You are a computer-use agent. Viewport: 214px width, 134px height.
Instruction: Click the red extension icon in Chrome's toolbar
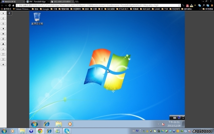187,6
